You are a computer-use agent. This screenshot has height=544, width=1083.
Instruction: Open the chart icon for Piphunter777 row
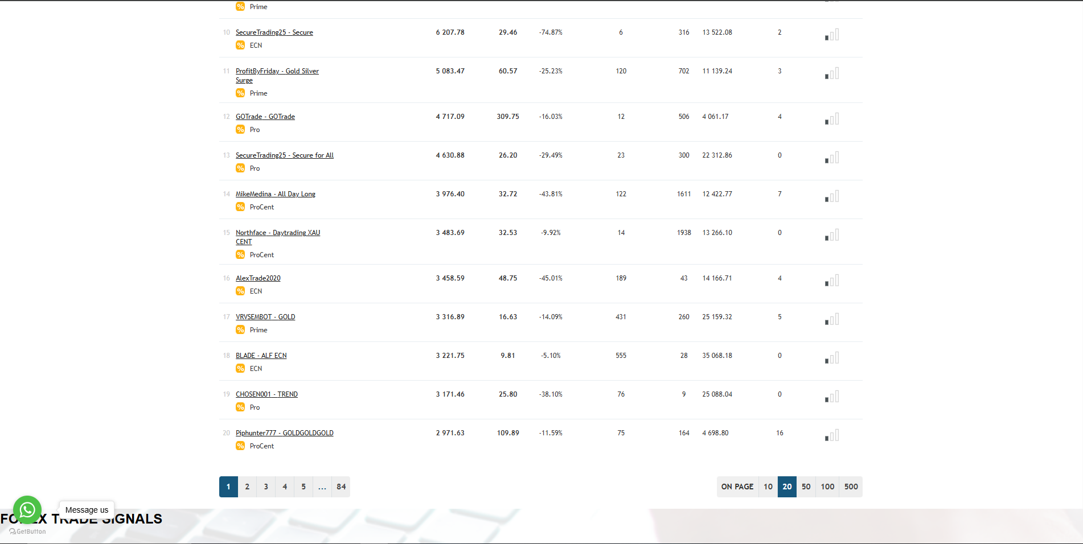pyautogui.click(x=832, y=436)
